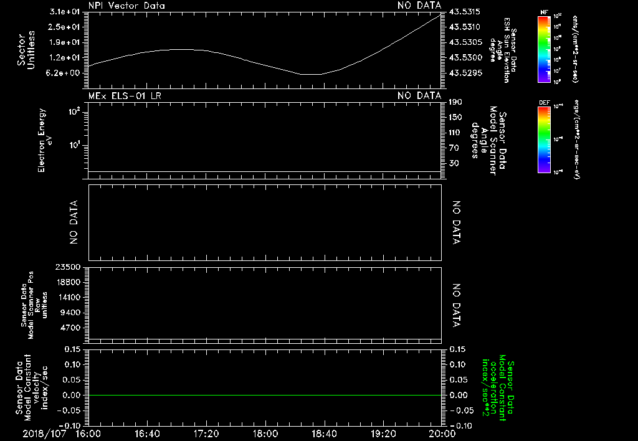Click the '150' scanner angle tick value
Image resolution: width=638 pixels, height=441 pixels.
point(455,117)
